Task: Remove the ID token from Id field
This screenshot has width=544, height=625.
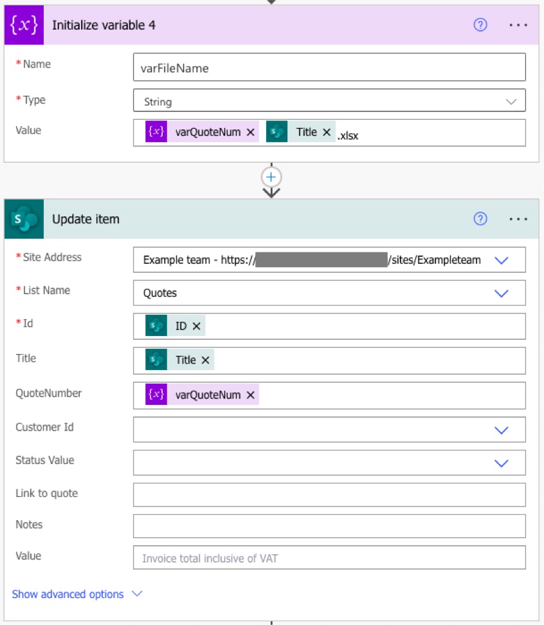Action: 197,326
